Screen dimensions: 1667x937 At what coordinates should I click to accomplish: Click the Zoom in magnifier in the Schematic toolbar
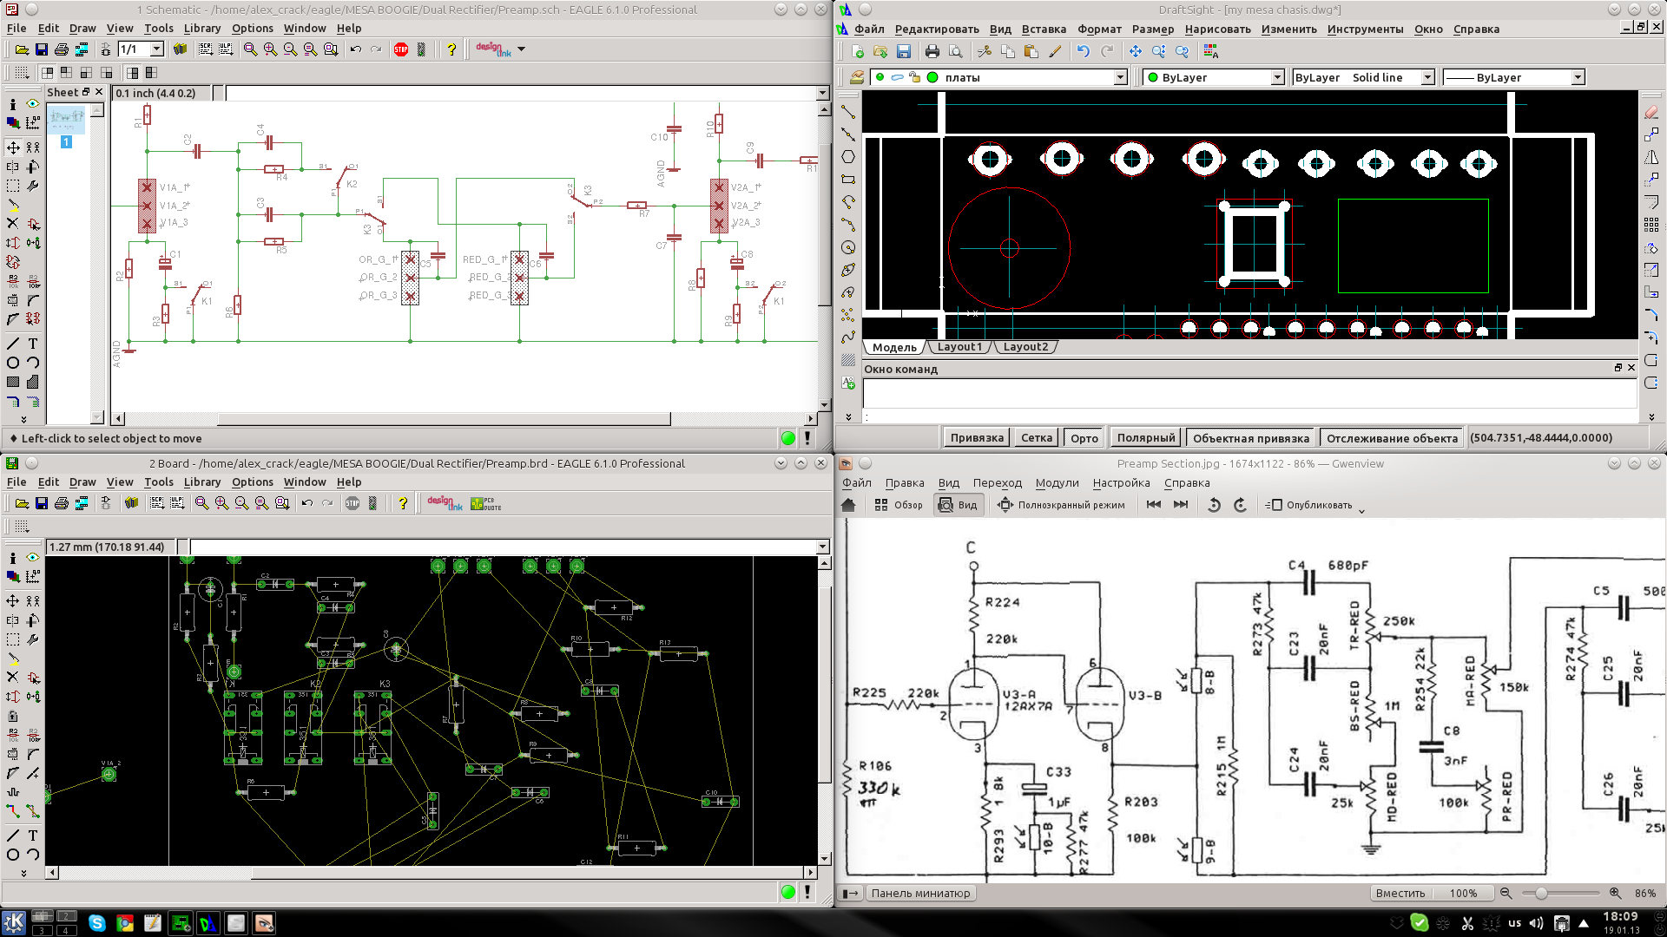tap(270, 49)
